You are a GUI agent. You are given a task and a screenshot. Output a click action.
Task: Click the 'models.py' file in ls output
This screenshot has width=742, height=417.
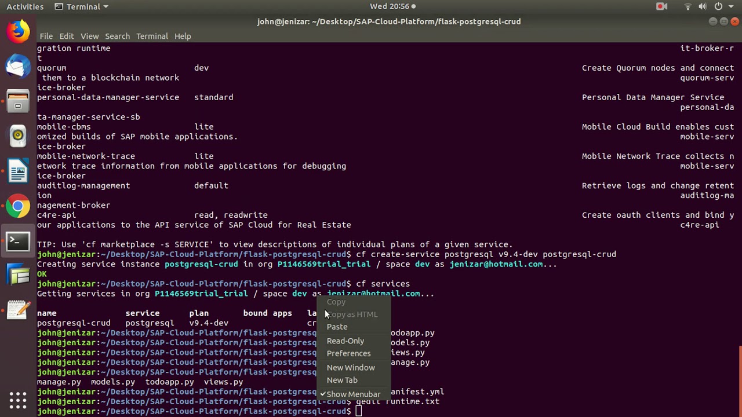(112, 382)
